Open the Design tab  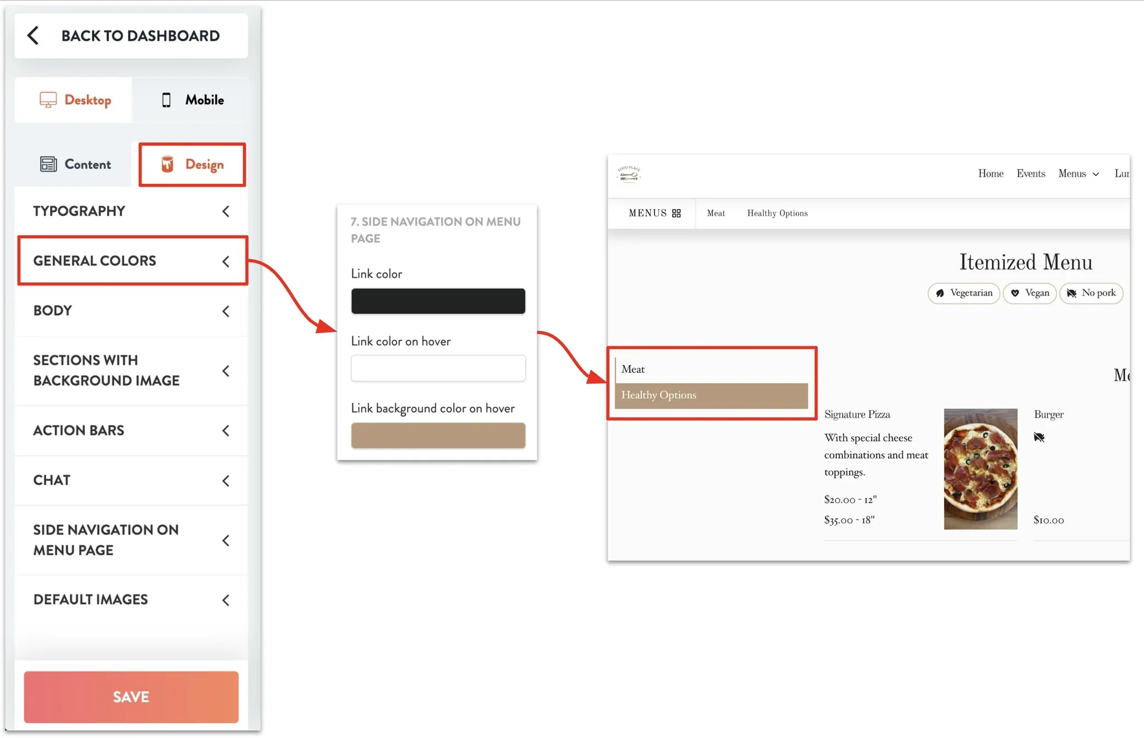[192, 164]
